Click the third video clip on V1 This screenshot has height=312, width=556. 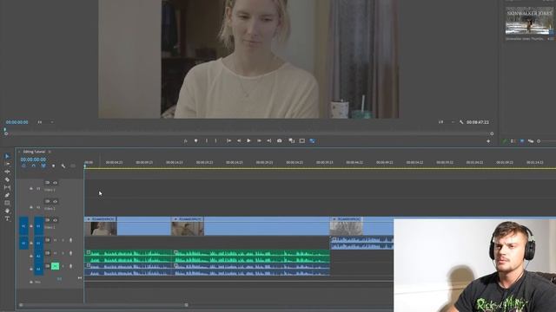361,226
